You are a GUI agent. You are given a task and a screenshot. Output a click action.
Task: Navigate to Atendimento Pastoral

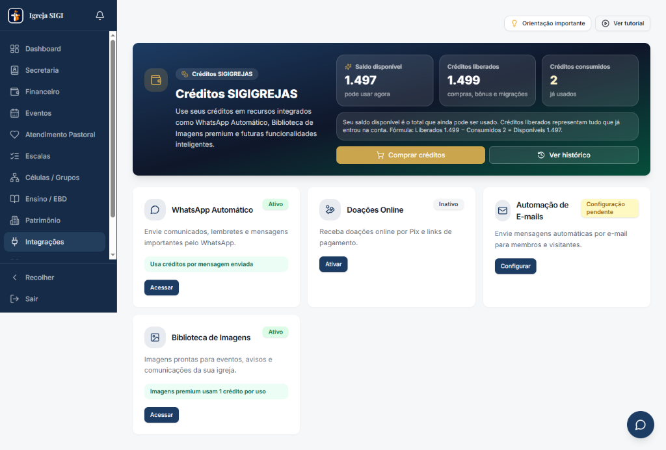[x=55, y=135]
